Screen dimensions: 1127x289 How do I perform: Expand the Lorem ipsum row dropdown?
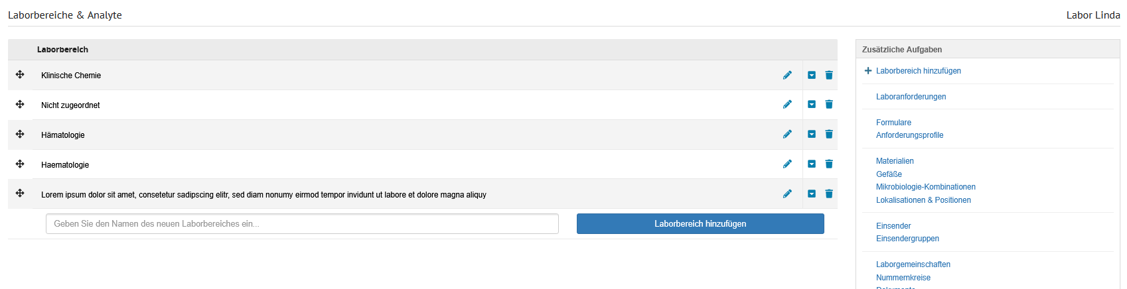tap(812, 194)
